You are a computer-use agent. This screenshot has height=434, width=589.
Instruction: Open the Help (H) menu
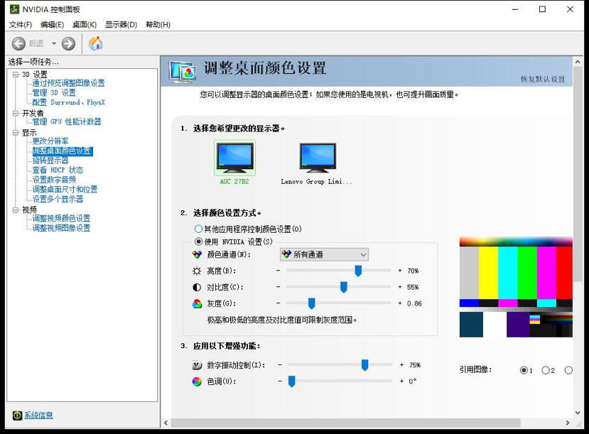(x=158, y=25)
